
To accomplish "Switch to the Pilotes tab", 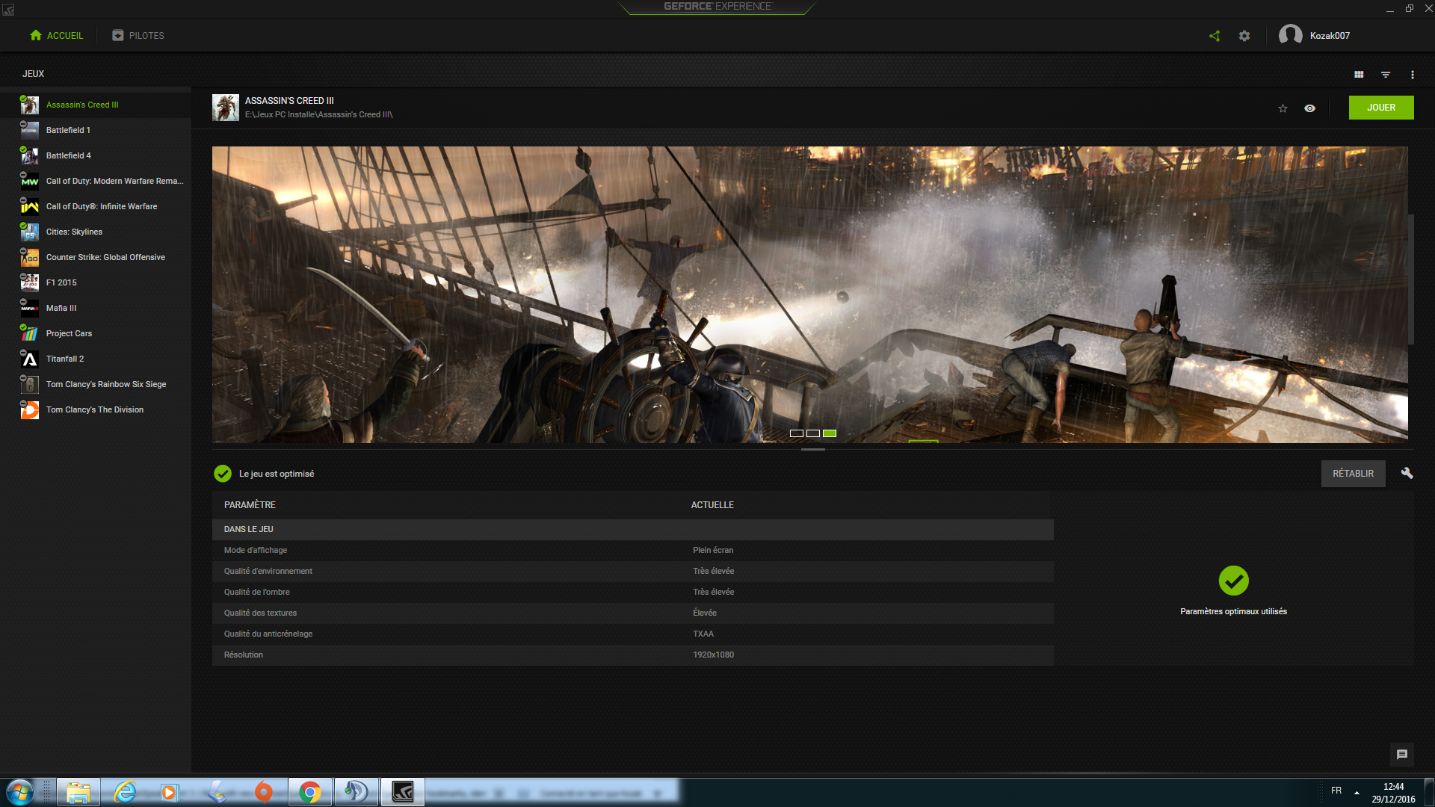I will coord(138,36).
